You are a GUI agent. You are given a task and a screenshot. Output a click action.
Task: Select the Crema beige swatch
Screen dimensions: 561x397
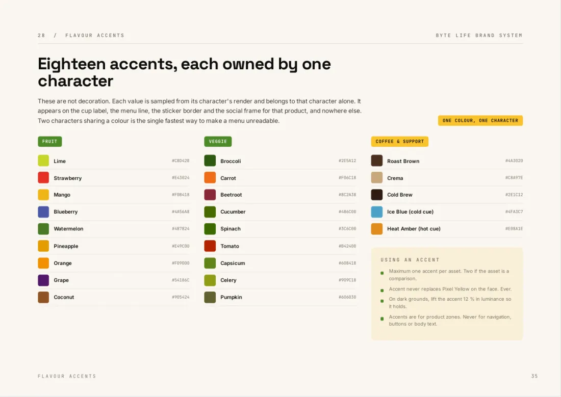coord(377,177)
